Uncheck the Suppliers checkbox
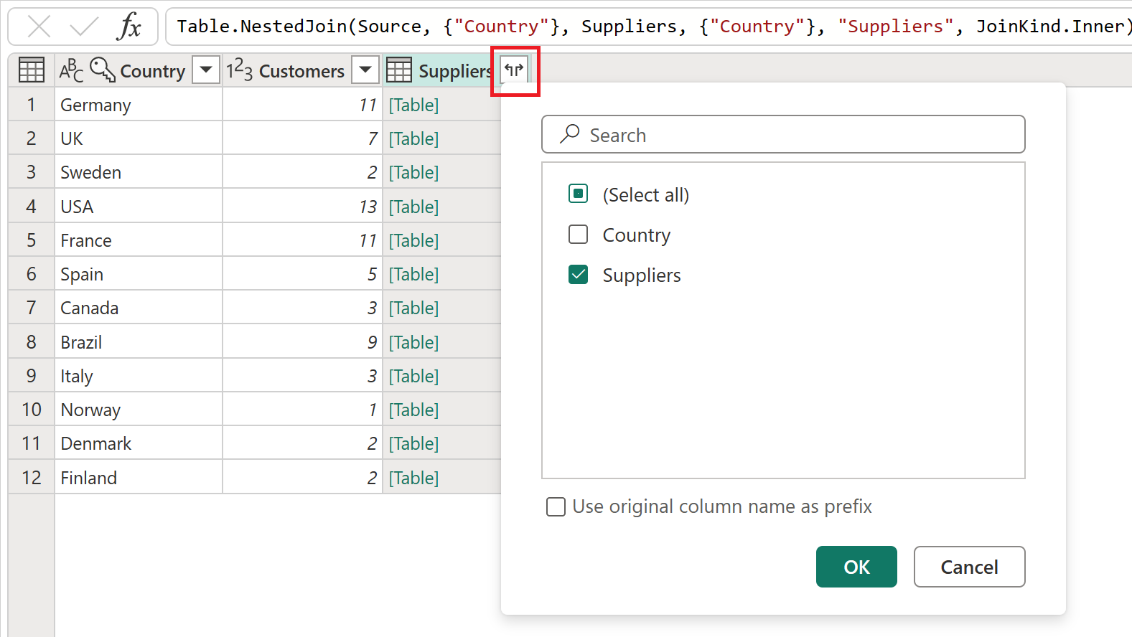The width and height of the screenshot is (1132, 637). pyautogui.click(x=578, y=275)
